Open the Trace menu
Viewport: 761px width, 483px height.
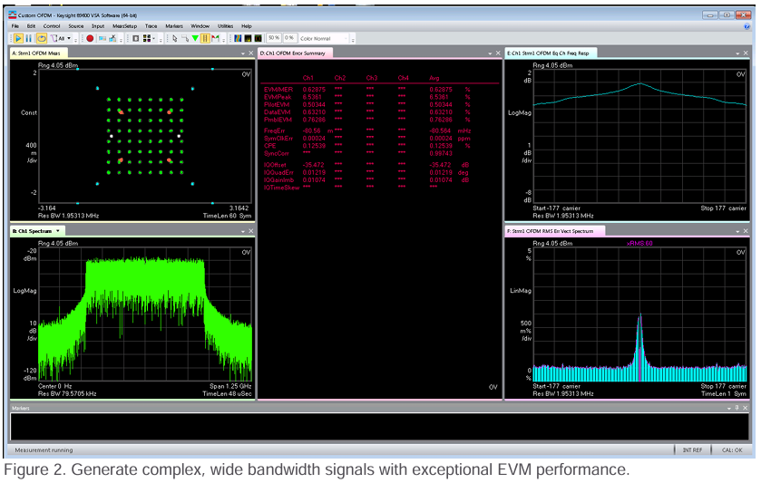pos(151,26)
